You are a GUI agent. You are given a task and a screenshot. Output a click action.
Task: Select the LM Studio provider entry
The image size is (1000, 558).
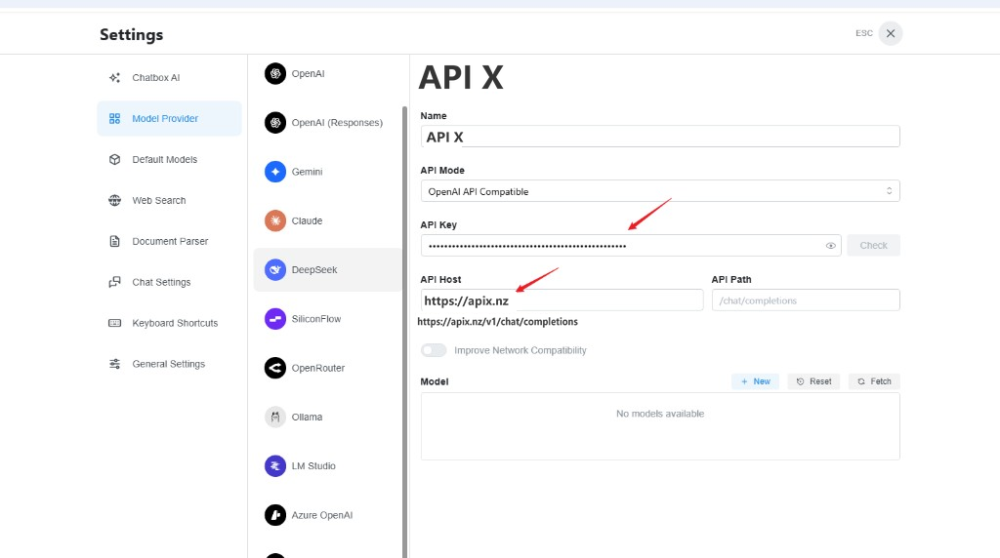coord(328,465)
